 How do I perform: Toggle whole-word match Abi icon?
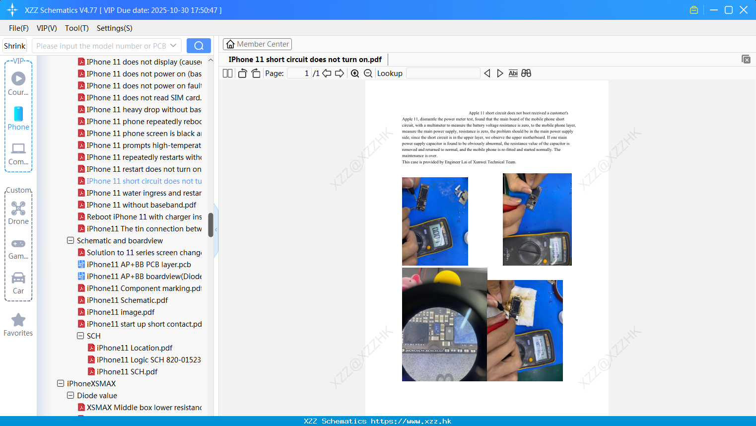[513, 73]
